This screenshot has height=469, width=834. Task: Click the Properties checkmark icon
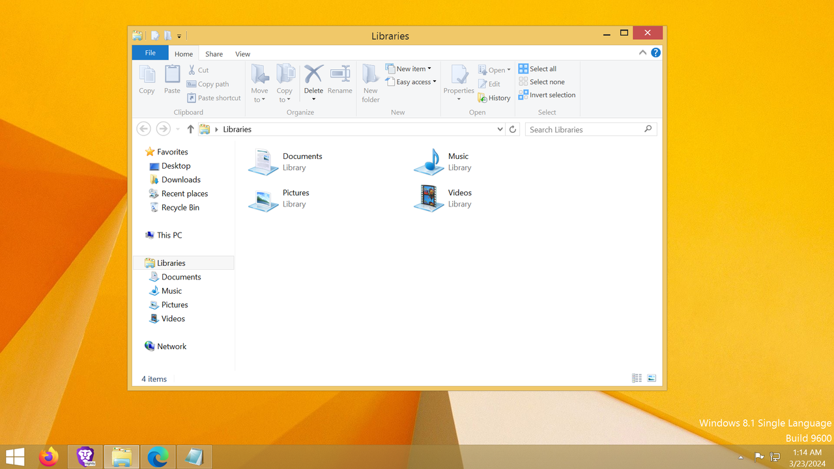point(459,75)
